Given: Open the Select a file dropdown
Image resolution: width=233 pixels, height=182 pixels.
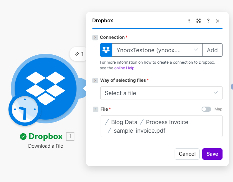Looking at the screenshot, I should [x=161, y=93].
